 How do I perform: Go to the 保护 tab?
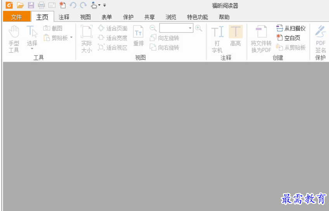click(128, 17)
